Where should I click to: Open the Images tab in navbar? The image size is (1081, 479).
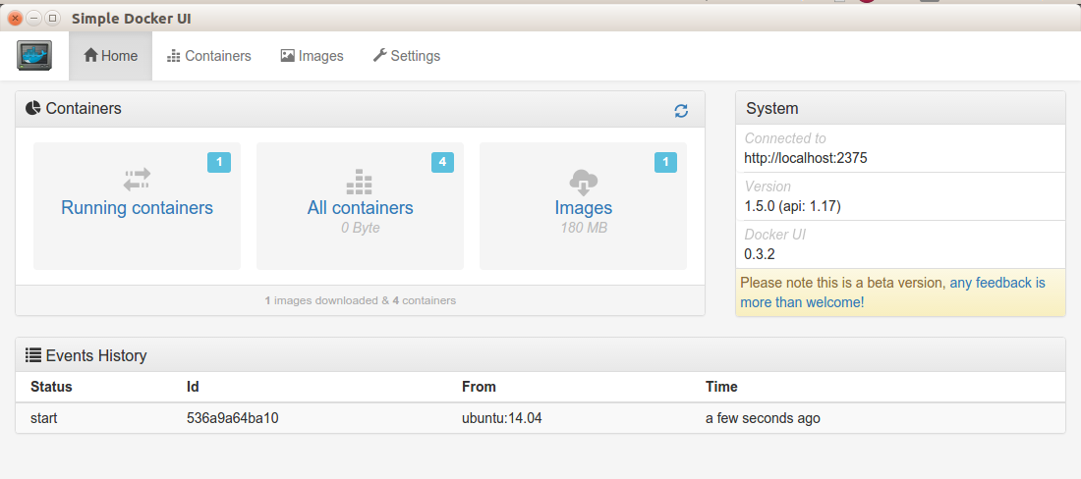coord(312,56)
